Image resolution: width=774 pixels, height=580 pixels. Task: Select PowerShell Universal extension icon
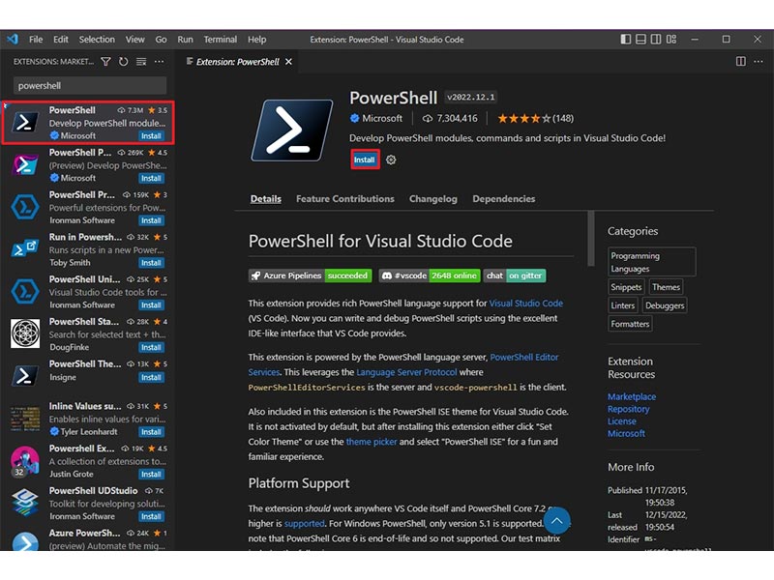(x=25, y=292)
